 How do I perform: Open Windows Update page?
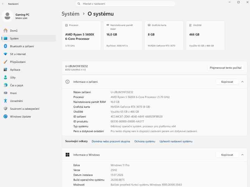click(29, 116)
